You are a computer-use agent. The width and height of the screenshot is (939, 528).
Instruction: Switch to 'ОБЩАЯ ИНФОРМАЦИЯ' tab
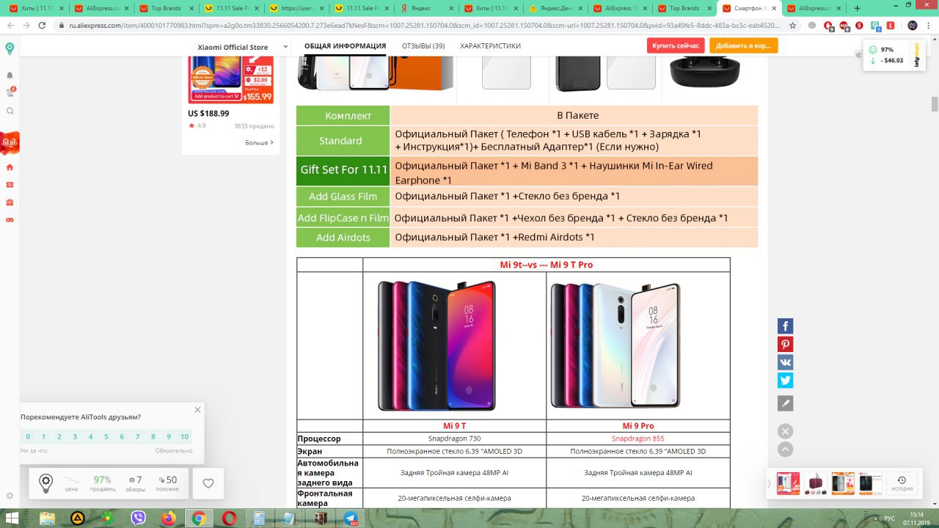point(345,46)
